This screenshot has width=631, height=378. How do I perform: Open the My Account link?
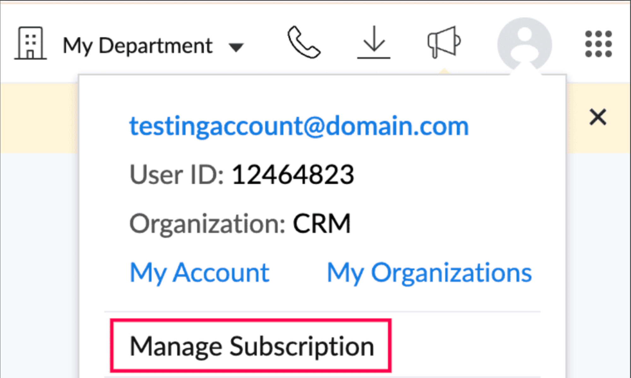coord(199,273)
